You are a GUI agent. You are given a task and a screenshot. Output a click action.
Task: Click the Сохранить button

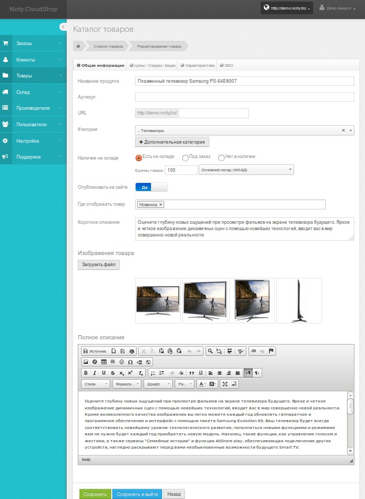click(95, 494)
